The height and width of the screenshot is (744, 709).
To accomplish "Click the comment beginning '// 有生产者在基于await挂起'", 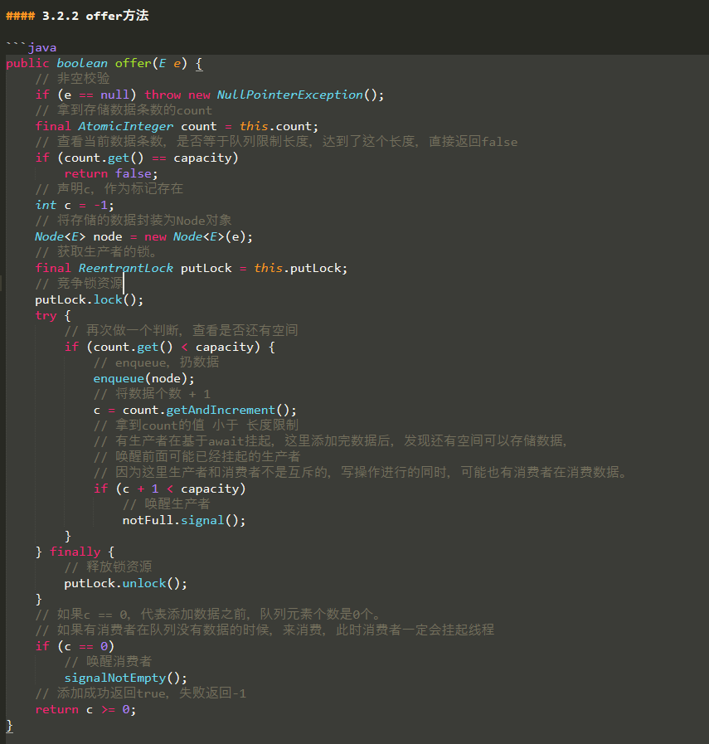I will tap(330, 440).
